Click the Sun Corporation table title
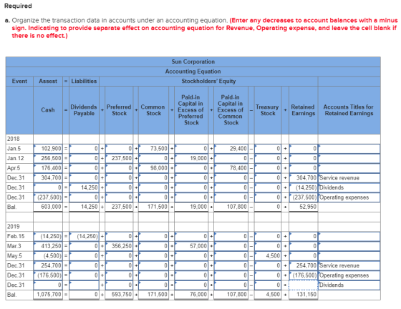The width and height of the screenshot is (401, 309). 193,62
